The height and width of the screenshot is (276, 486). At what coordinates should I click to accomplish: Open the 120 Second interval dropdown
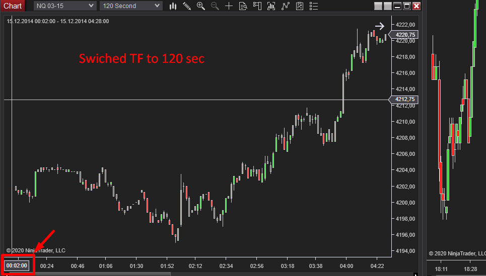pos(131,6)
